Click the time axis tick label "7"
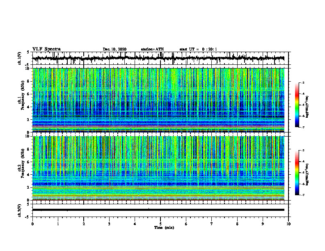325x251 pixels. (x=212, y=224)
